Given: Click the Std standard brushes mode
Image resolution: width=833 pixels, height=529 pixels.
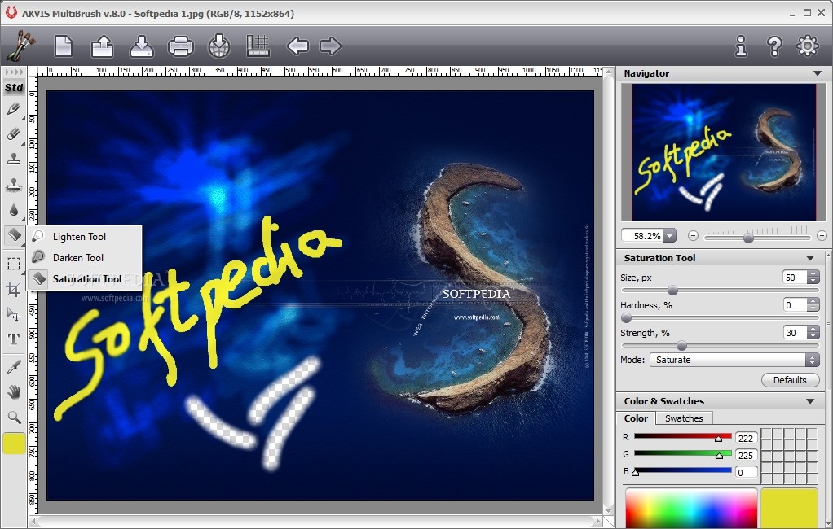Looking at the screenshot, I should [x=14, y=88].
